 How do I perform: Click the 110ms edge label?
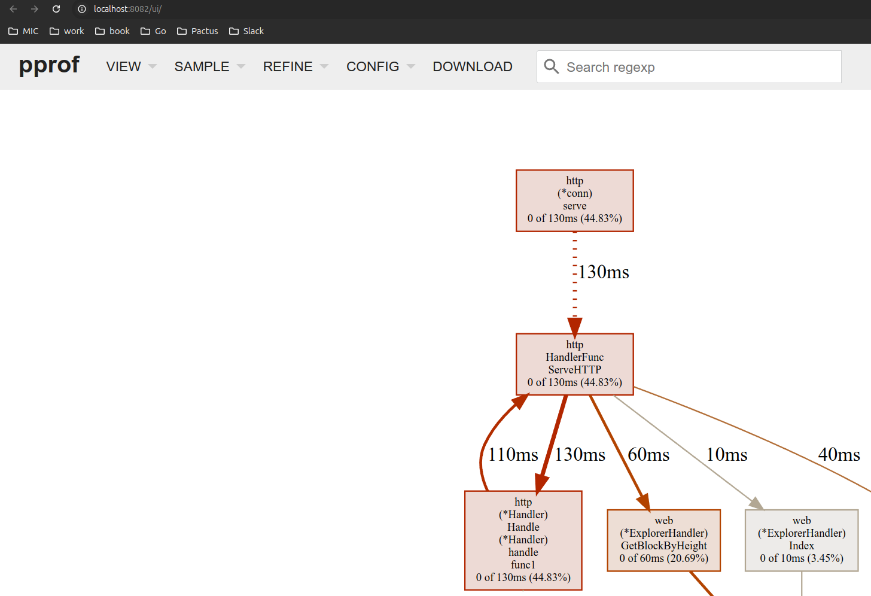pos(513,455)
